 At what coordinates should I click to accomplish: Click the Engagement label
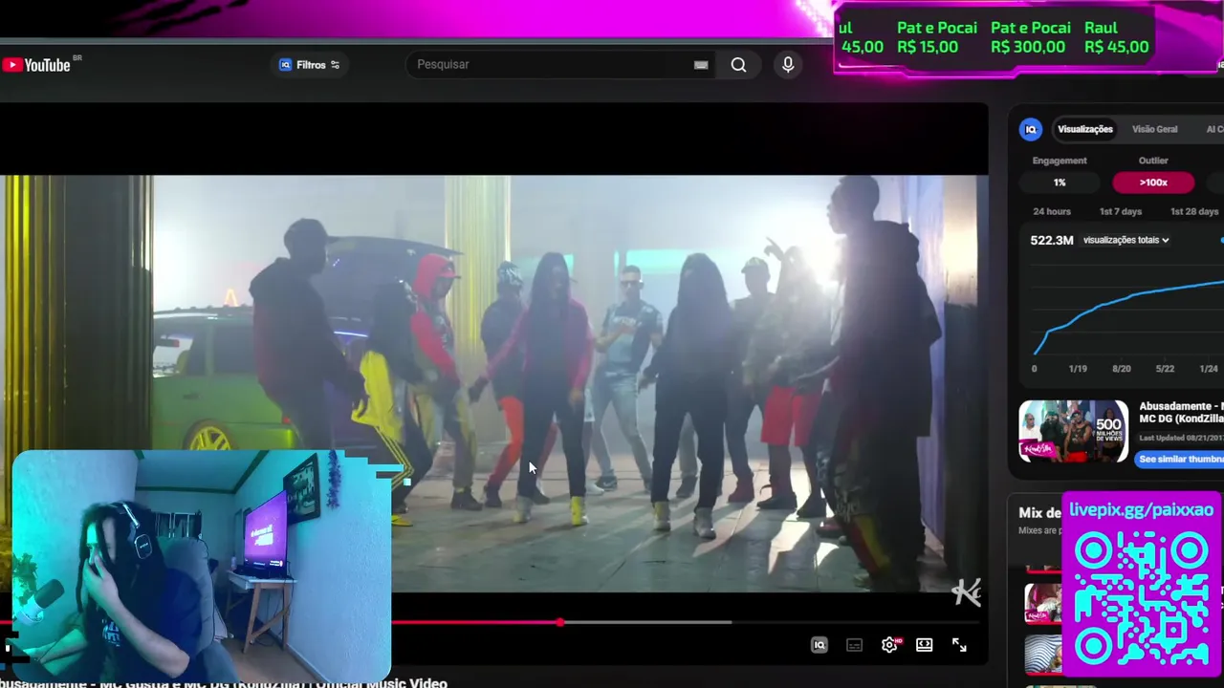[1060, 161]
